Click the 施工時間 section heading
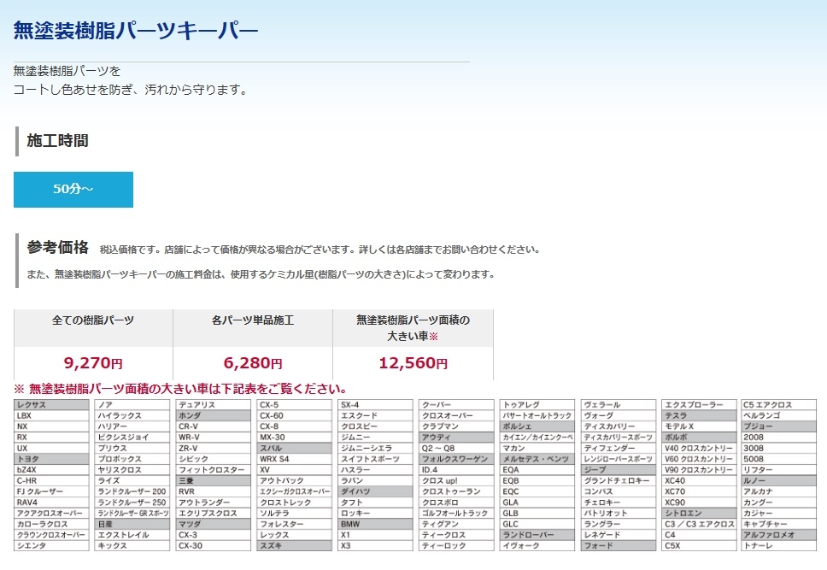The height and width of the screenshot is (570, 827). 57,140
